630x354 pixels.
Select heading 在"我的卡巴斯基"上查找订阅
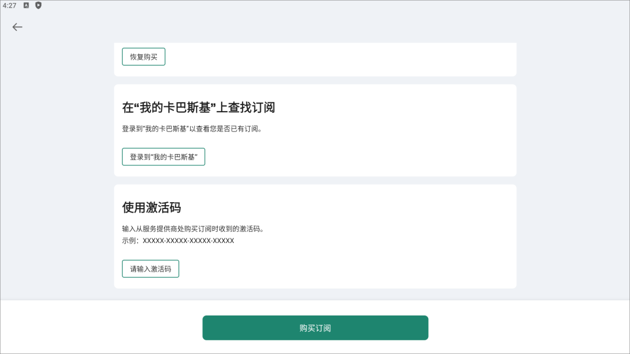(198, 107)
